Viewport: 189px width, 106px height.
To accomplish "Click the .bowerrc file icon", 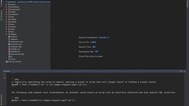I will coord(9,37).
